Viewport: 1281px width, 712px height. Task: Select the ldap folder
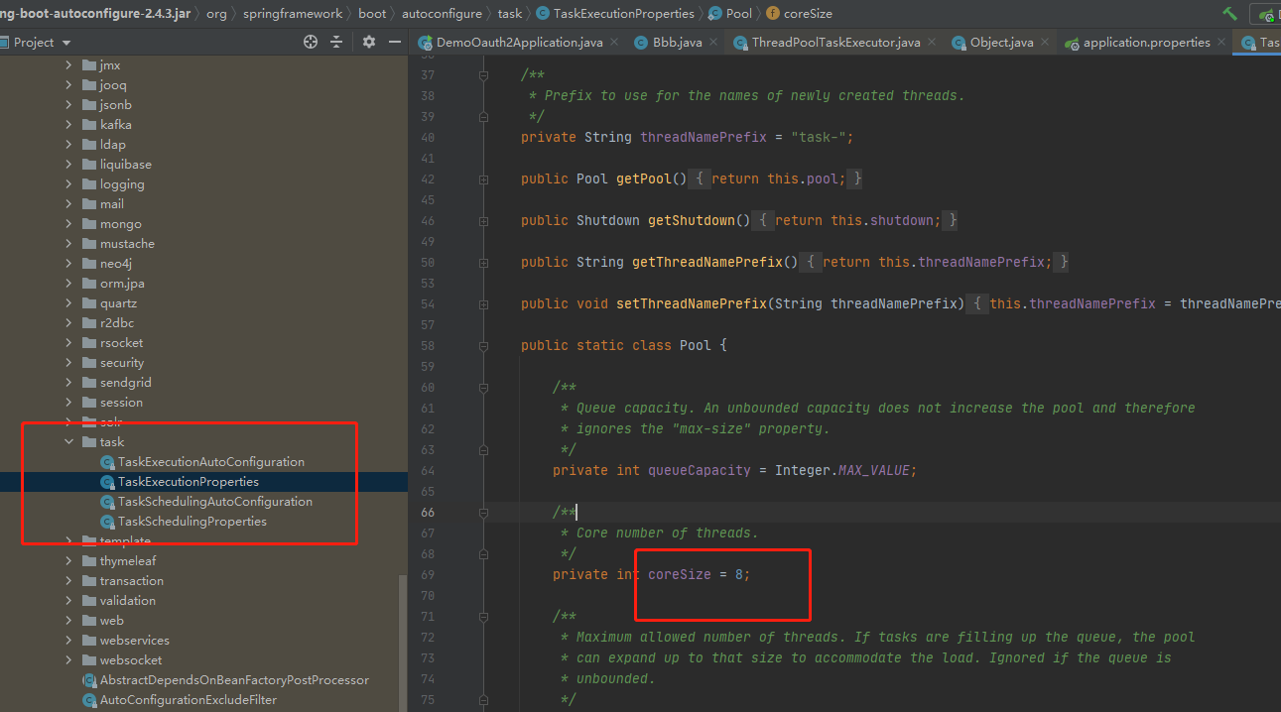pos(112,145)
